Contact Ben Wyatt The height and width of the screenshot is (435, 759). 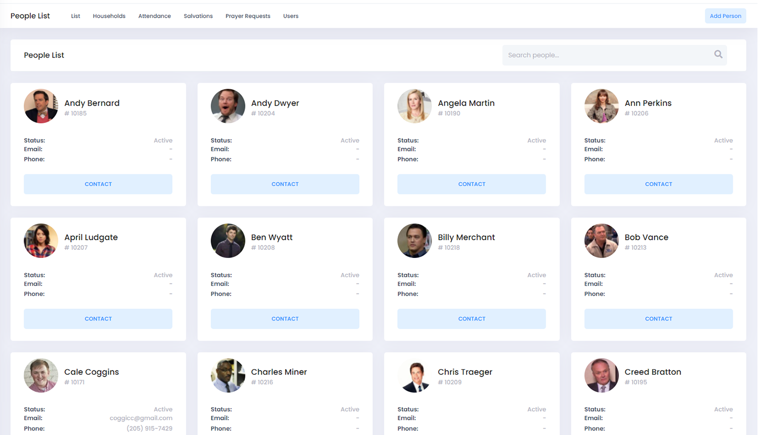[285, 319]
